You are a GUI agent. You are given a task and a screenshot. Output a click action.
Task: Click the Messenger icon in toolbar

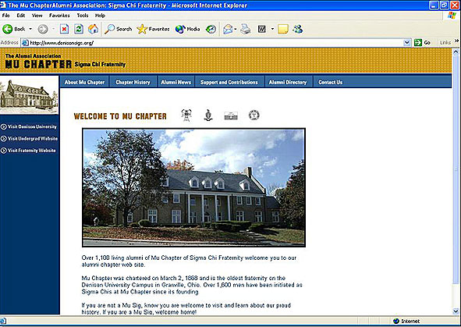297,29
